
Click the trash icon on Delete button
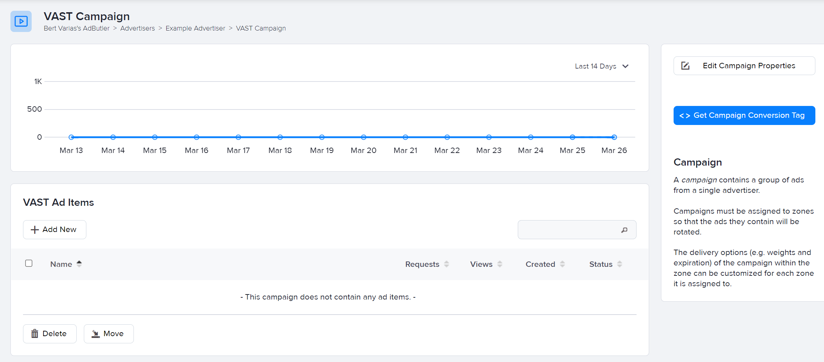35,334
